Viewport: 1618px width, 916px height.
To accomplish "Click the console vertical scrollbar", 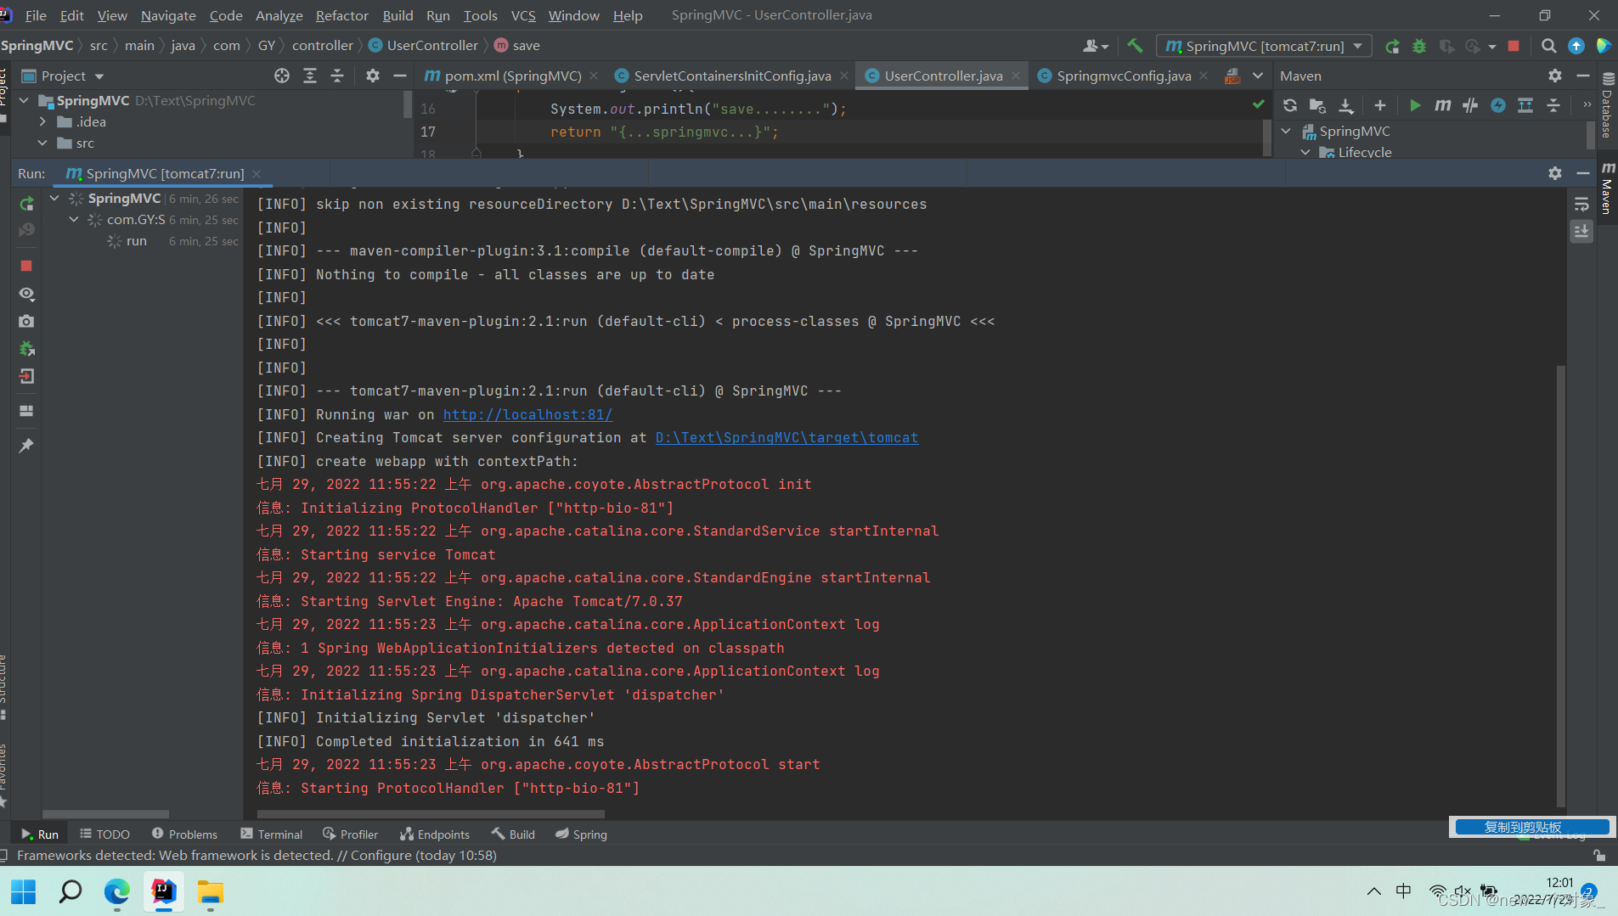I will point(1560,586).
